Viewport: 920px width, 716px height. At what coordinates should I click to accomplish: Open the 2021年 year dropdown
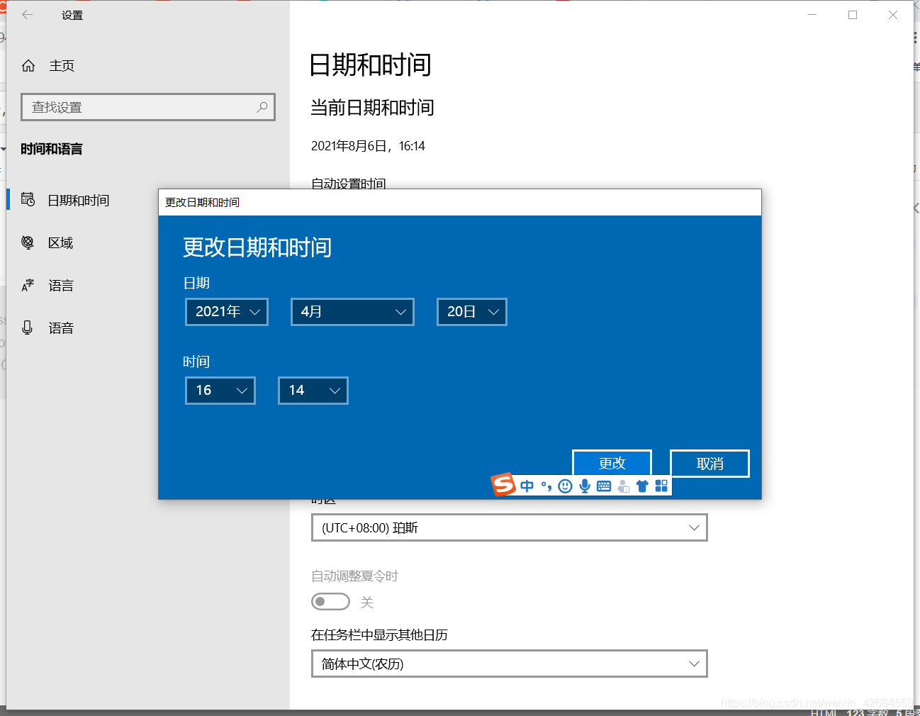(x=227, y=312)
